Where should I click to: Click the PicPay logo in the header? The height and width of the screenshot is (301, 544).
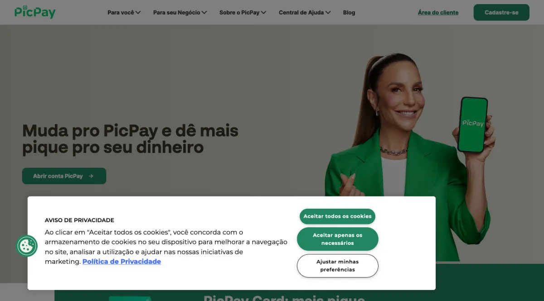(35, 12)
